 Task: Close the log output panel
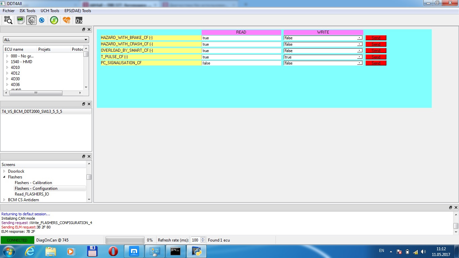(456, 208)
